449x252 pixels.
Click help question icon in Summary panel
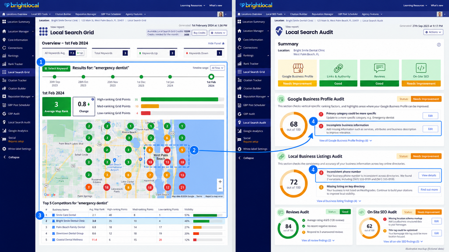438,45
